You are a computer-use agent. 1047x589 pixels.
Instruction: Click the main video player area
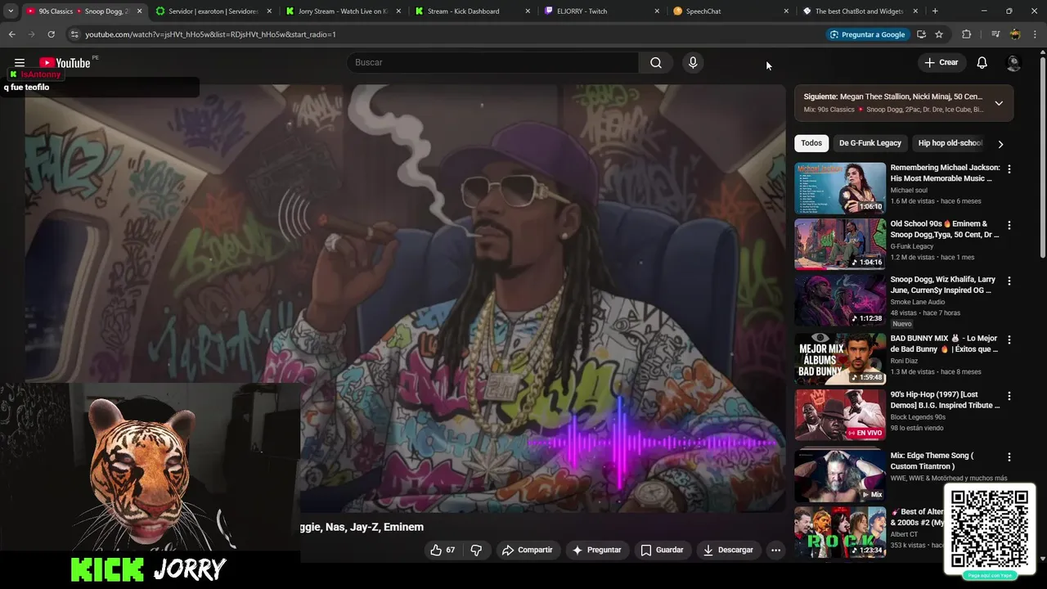[x=405, y=299]
